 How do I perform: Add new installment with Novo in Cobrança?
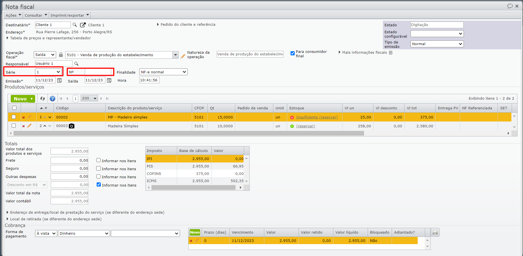click(x=195, y=232)
